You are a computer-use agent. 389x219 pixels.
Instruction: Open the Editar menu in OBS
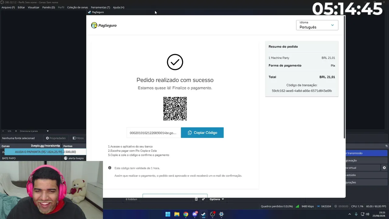tap(21, 7)
